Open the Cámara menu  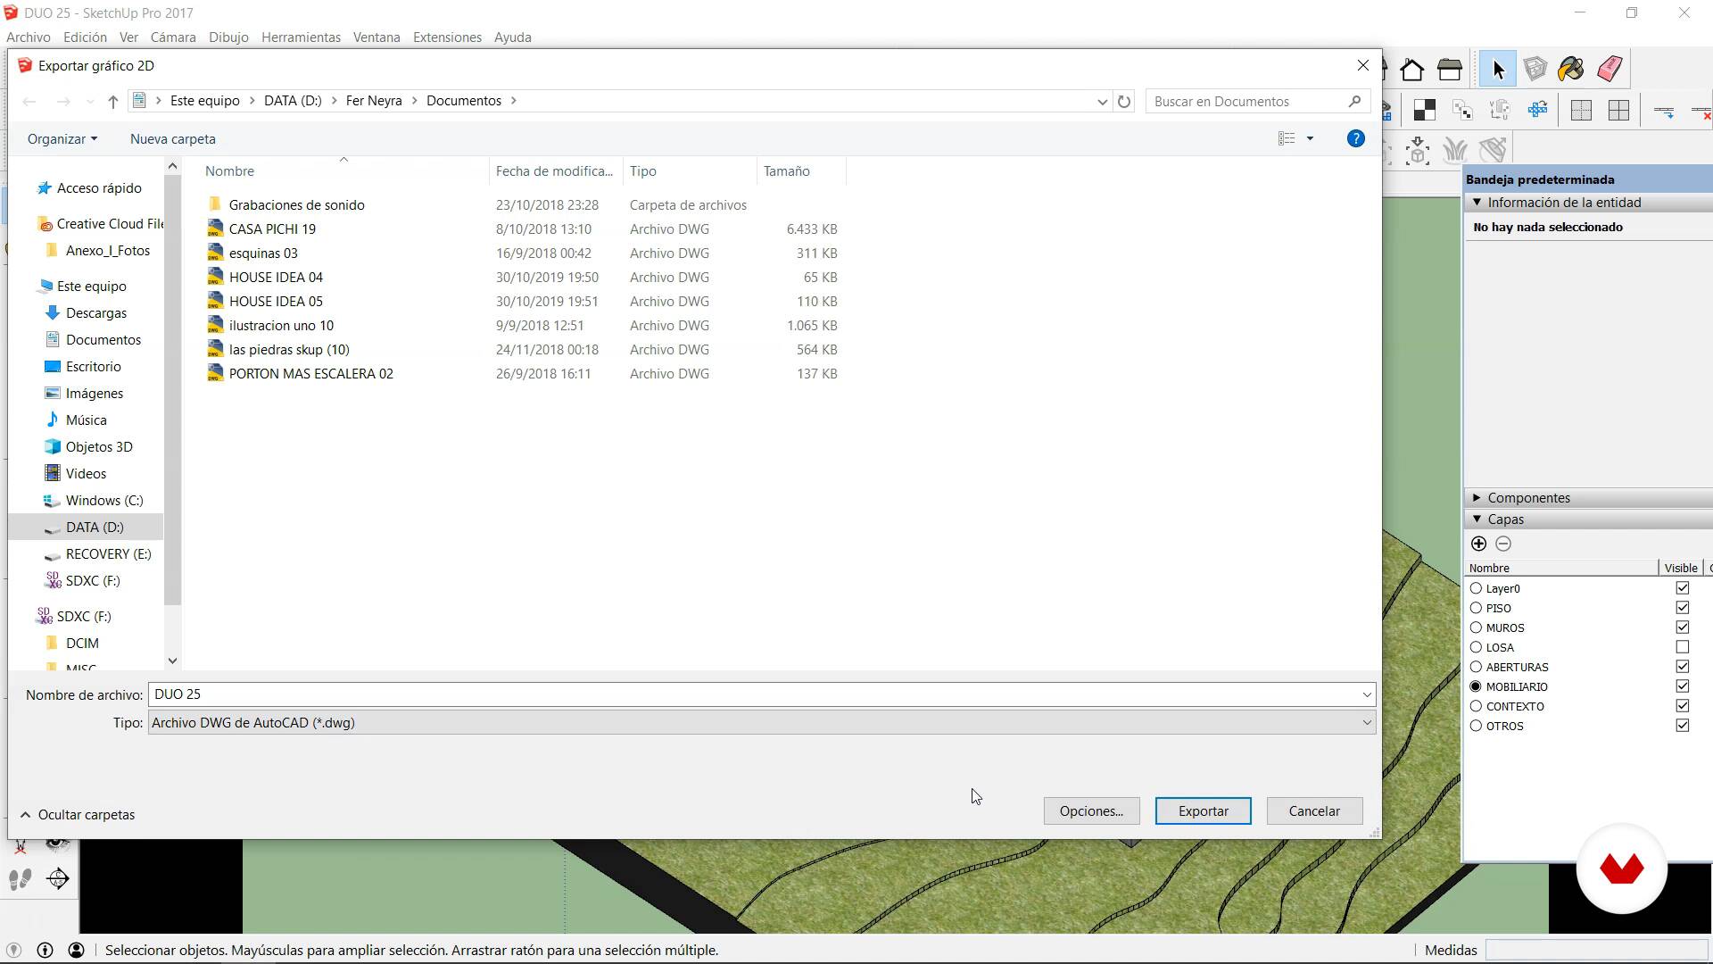point(173,37)
